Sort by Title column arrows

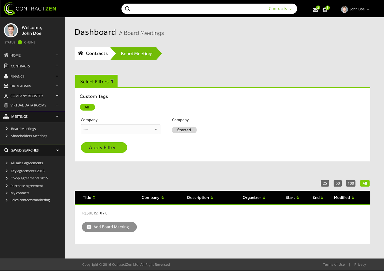pyautogui.click(x=94, y=198)
